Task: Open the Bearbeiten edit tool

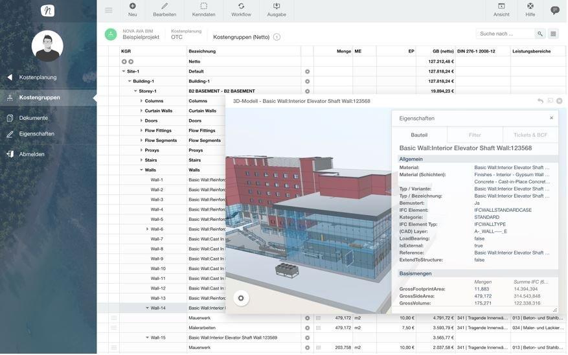Action: [164, 9]
